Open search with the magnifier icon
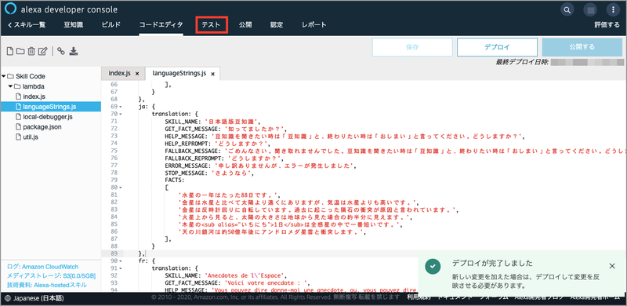 [567, 9]
